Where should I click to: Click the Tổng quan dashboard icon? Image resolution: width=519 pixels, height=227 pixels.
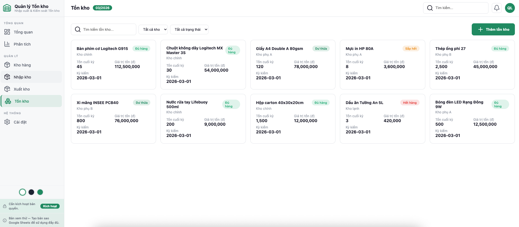click(7, 32)
